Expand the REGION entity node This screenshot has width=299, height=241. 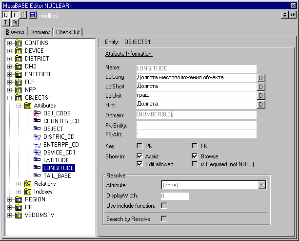[9, 199]
